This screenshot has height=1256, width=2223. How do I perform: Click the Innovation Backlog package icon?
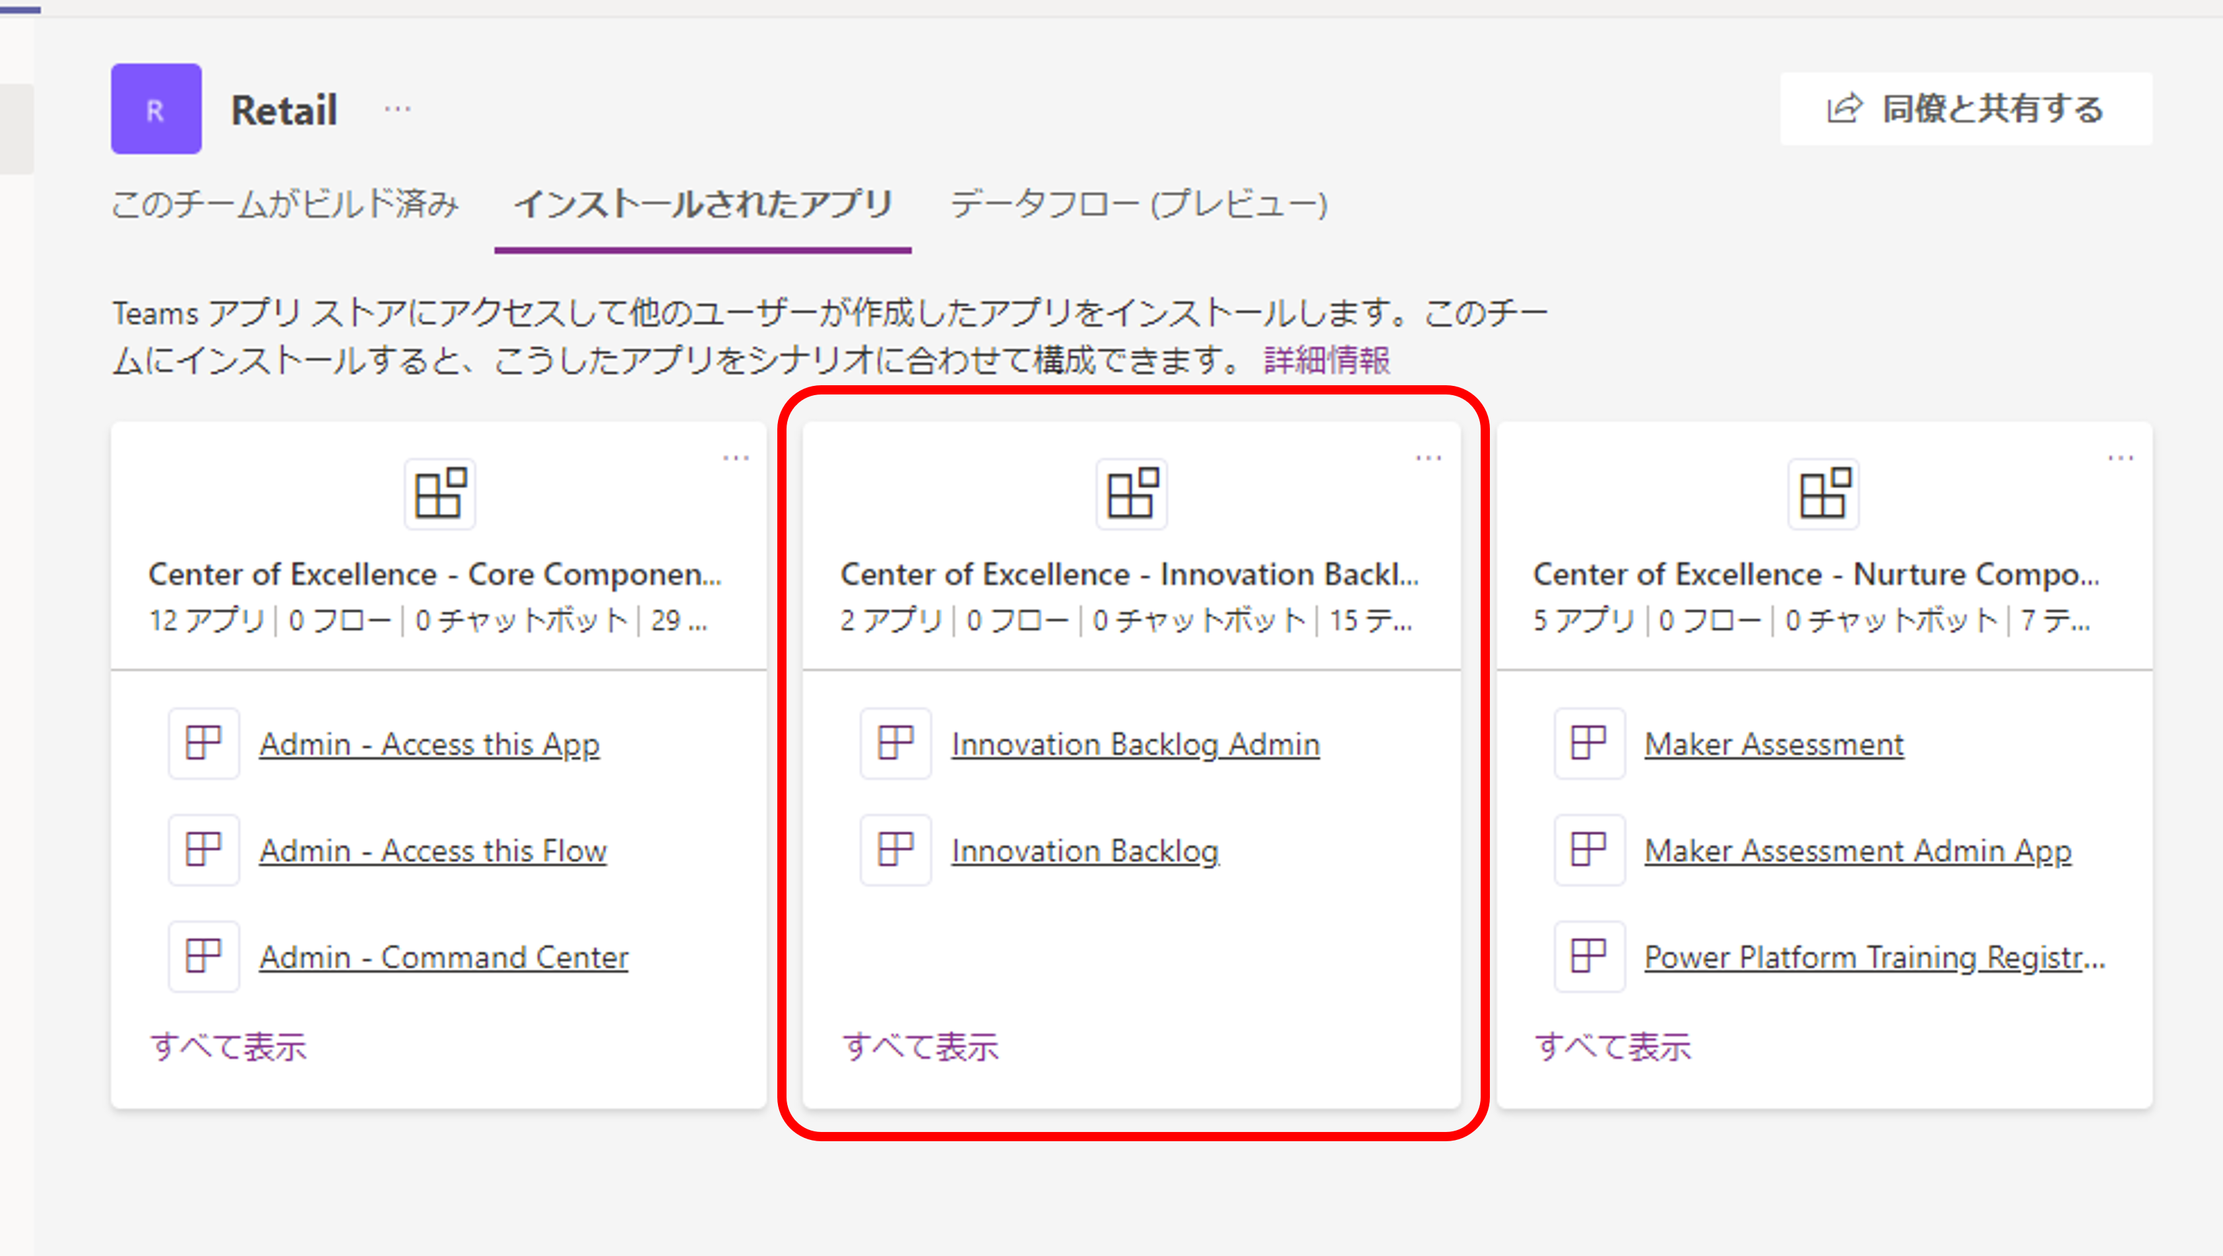point(1132,493)
